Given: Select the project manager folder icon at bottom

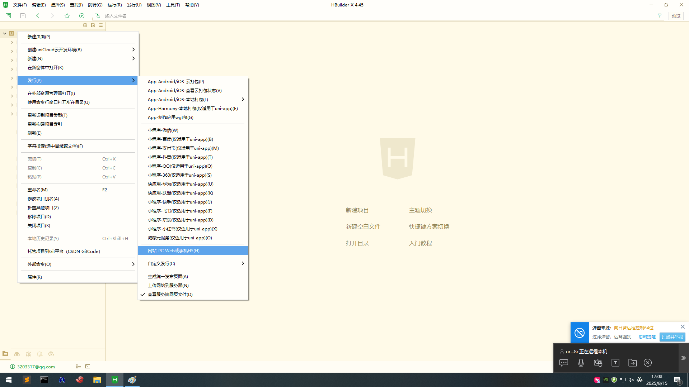Looking at the screenshot, I should 5,354.
